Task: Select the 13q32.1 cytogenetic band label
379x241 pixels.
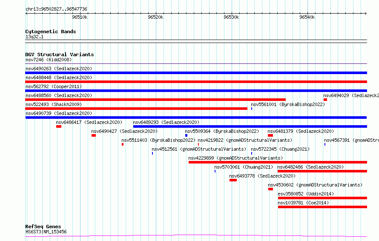Action: coord(34,37)
